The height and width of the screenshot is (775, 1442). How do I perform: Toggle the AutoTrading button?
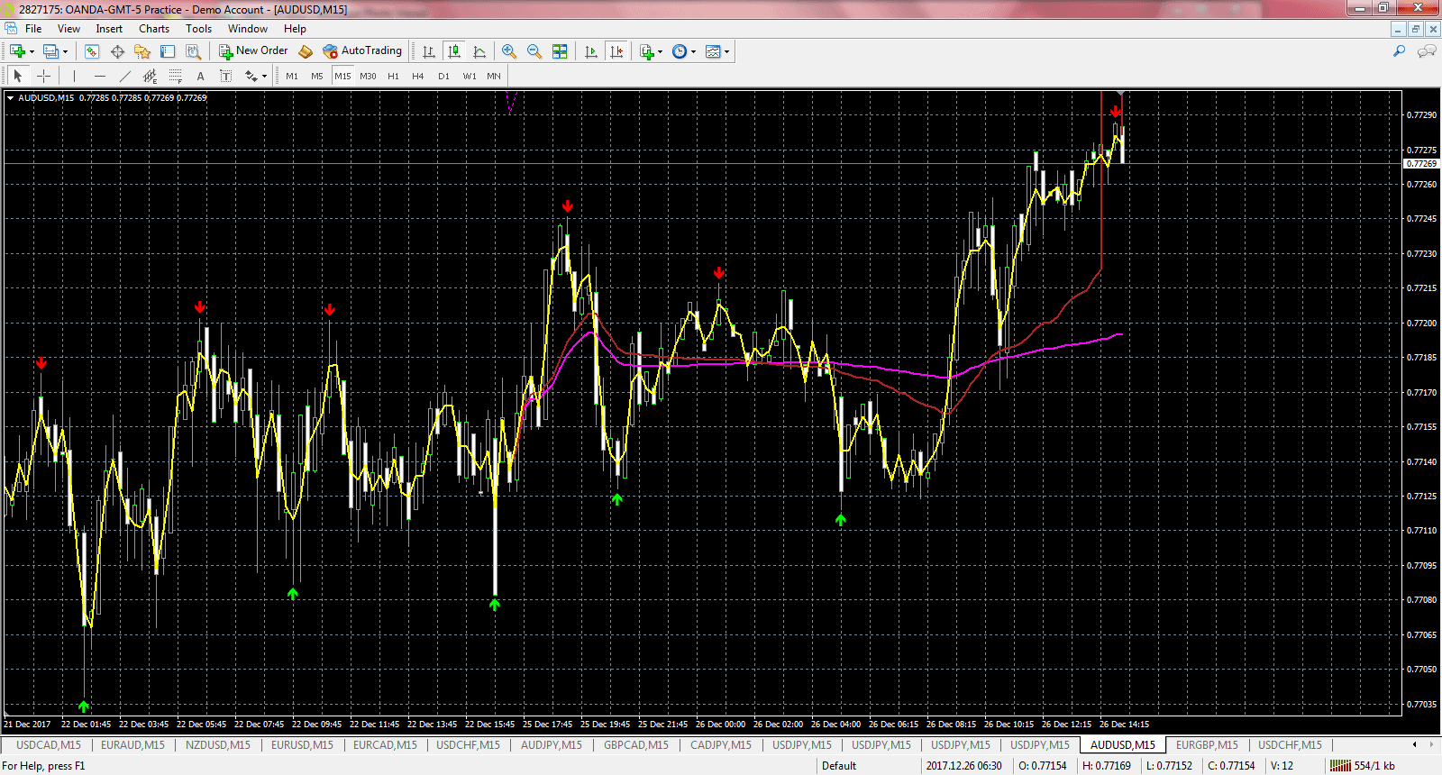pos(362,51)
